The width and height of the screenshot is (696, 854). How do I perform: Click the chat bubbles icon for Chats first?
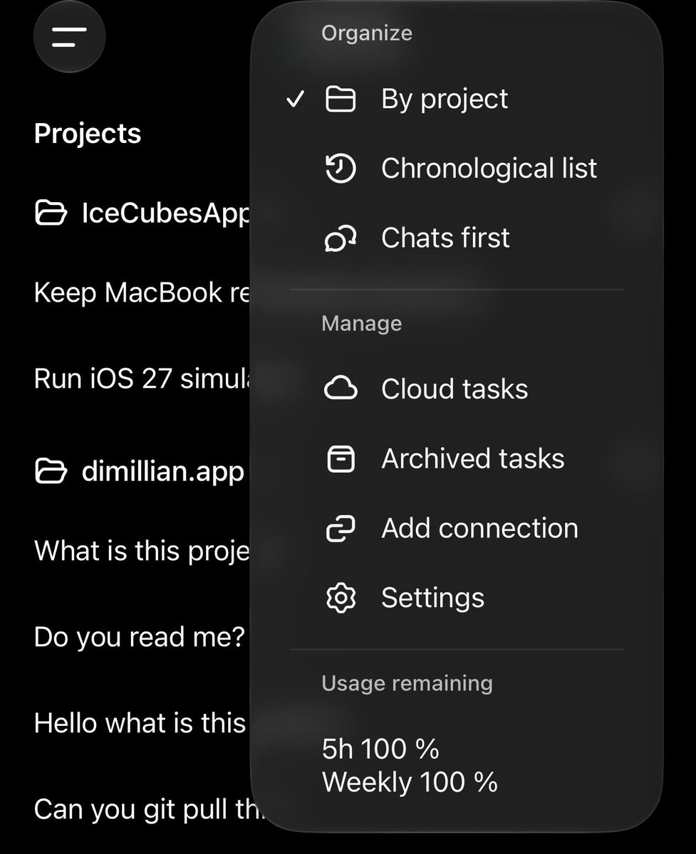pos(341,238)
